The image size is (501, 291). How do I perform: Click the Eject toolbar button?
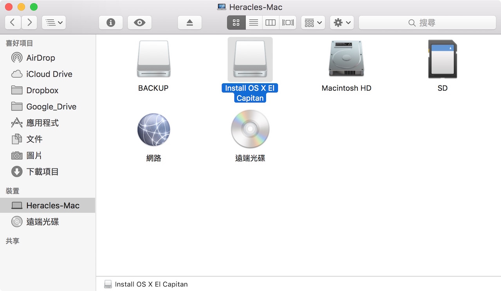pos(190,23)
